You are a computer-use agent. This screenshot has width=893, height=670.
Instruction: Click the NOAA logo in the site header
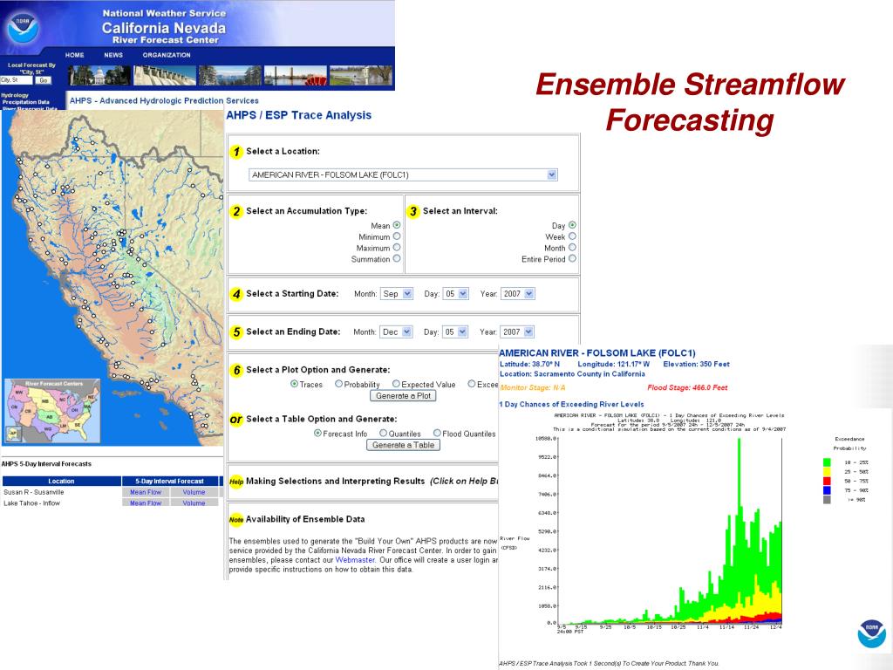click(24, 28)
